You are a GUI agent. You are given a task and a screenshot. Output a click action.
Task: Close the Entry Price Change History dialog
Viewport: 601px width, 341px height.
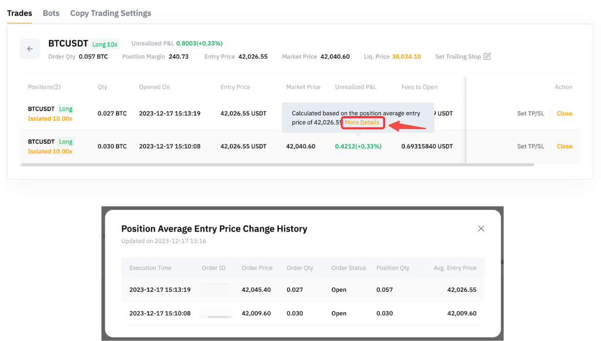pyautogui.click(x=481, y=228)
